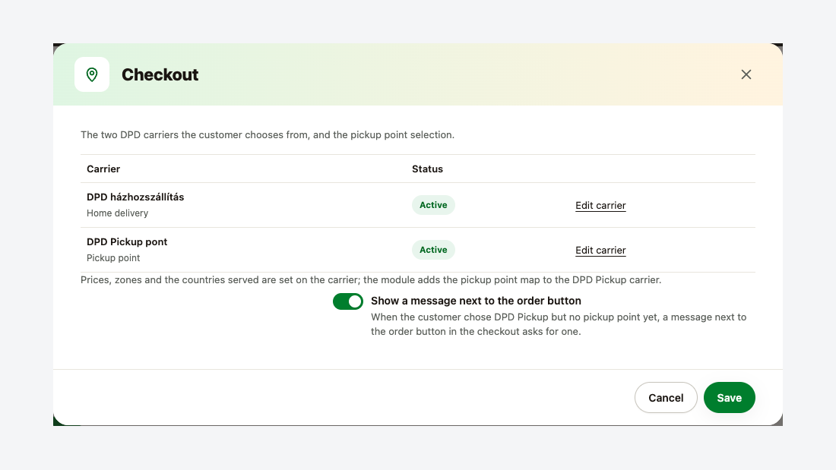Select the DPD Pickup pont carrier name
The width and height of the screenshot is (836, 470).
click(x=127, y=242)
